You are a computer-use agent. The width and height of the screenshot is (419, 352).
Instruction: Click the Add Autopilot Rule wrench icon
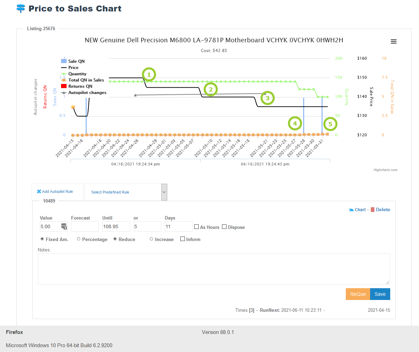(39, 191)
